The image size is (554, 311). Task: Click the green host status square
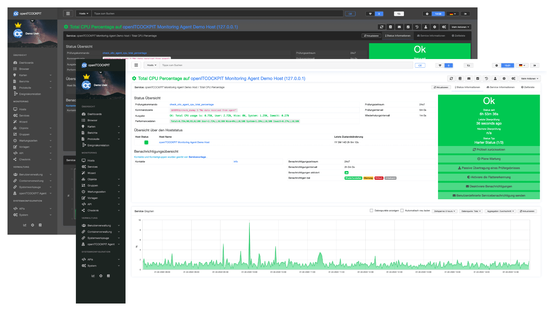(146, 142)
